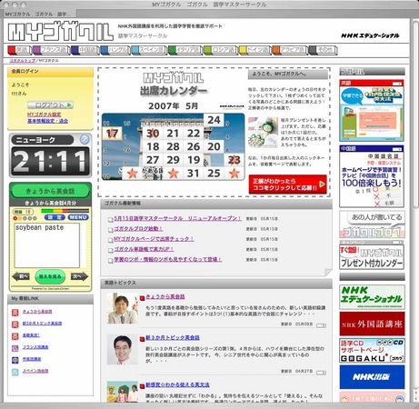Screen dimensions: 419x409
Task: Click the dark blue 中 icon in My 番組LINK
Action: click(x=15, y=360)
